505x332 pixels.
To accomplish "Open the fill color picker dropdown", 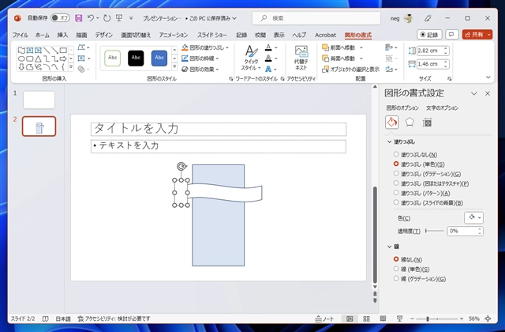I will [x=473, y=218].
